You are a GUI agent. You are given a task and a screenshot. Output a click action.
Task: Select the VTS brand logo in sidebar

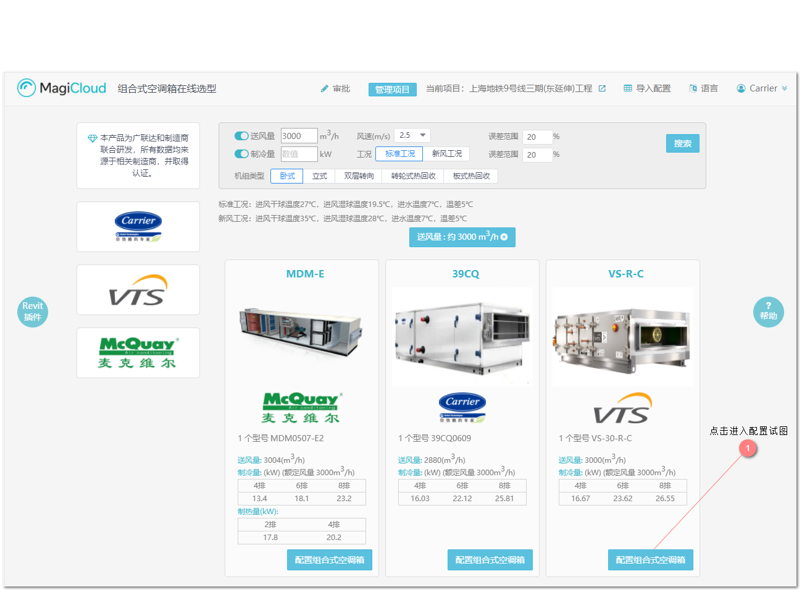click(138, 290)
